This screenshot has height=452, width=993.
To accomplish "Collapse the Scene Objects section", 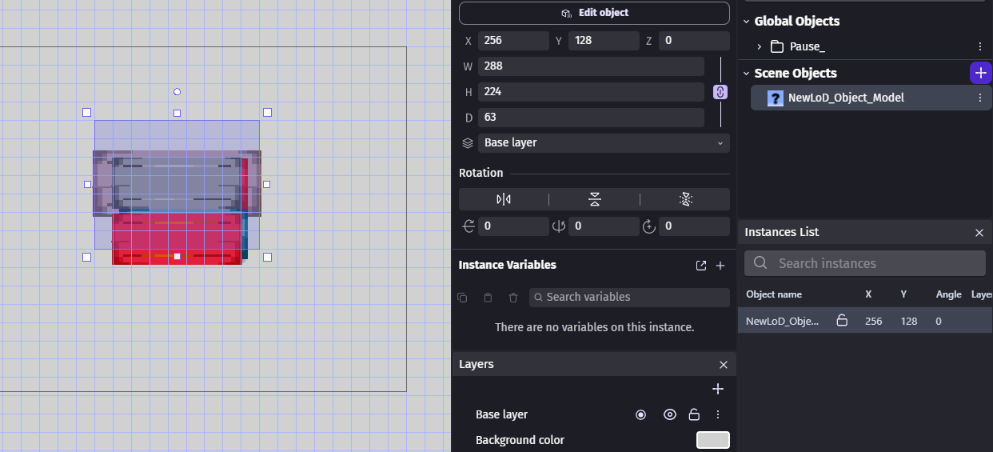I will (x=747, y=74).
